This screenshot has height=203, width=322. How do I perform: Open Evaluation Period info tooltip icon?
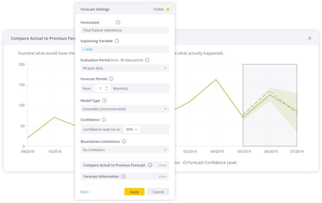click(147, 60)
